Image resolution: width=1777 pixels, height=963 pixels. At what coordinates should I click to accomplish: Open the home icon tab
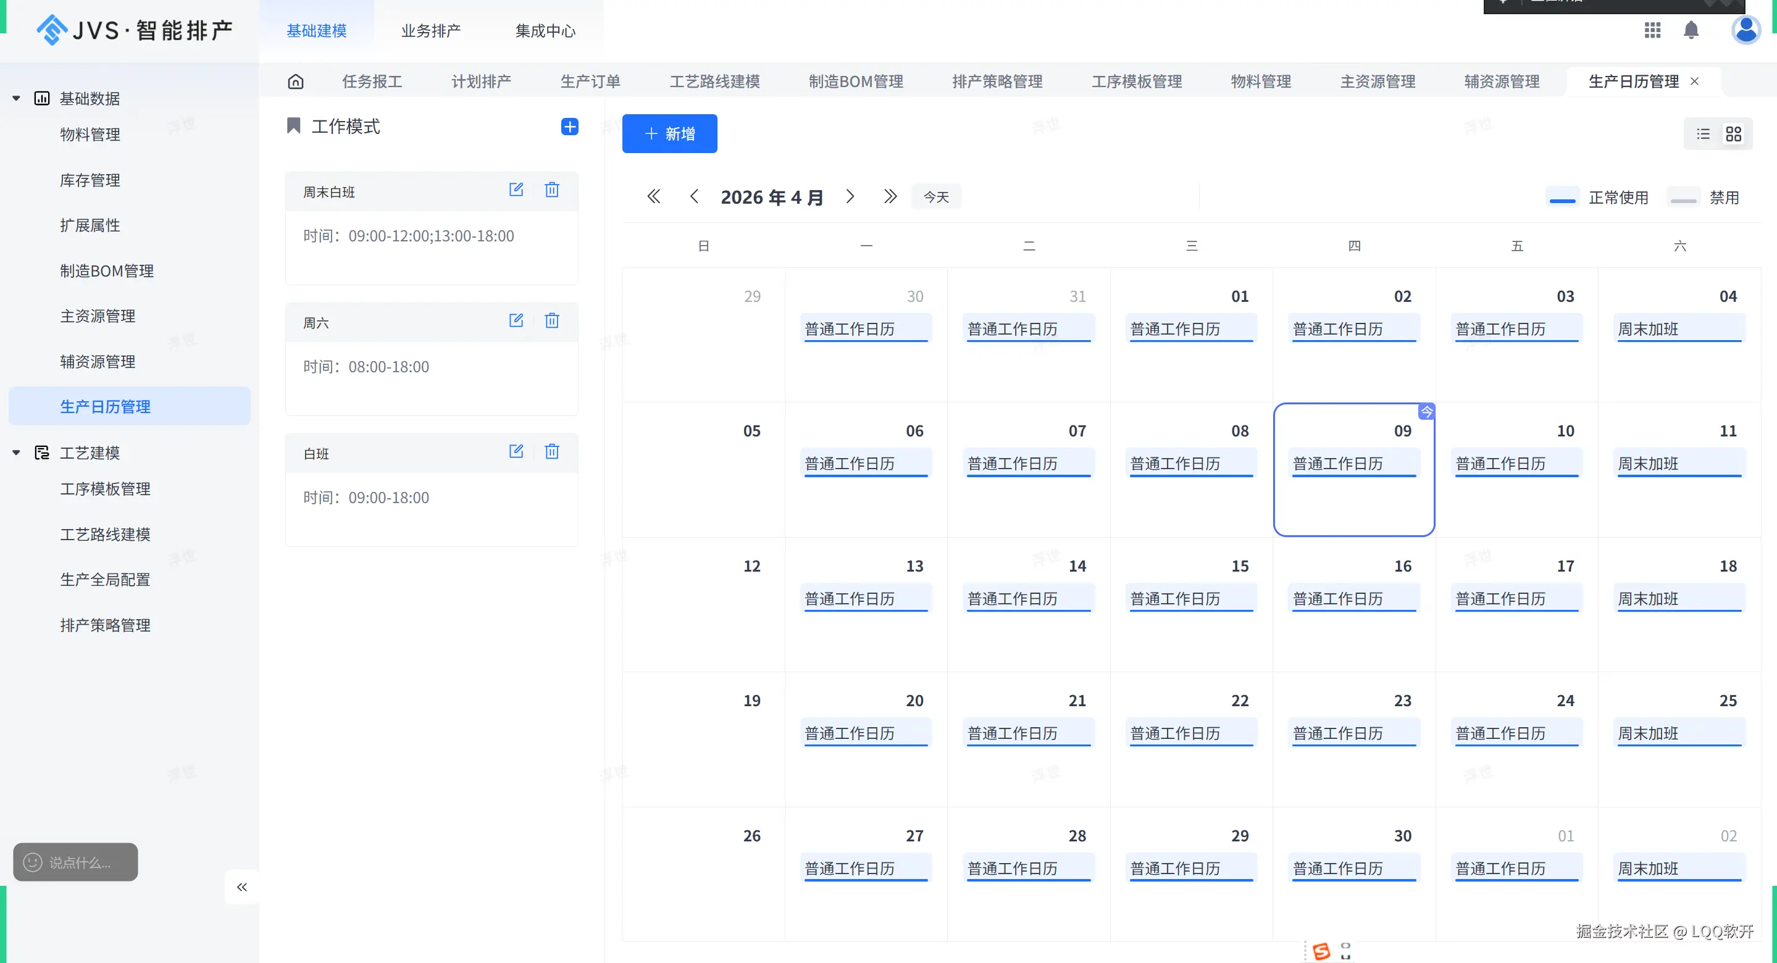[x=295, y=81]
